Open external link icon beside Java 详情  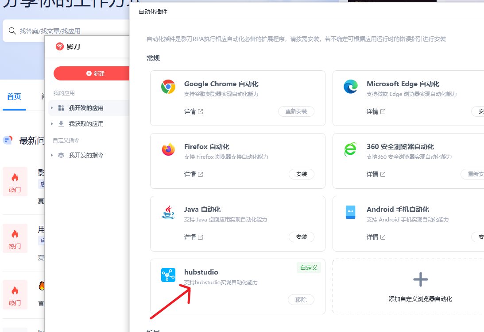tap(200, 237)
